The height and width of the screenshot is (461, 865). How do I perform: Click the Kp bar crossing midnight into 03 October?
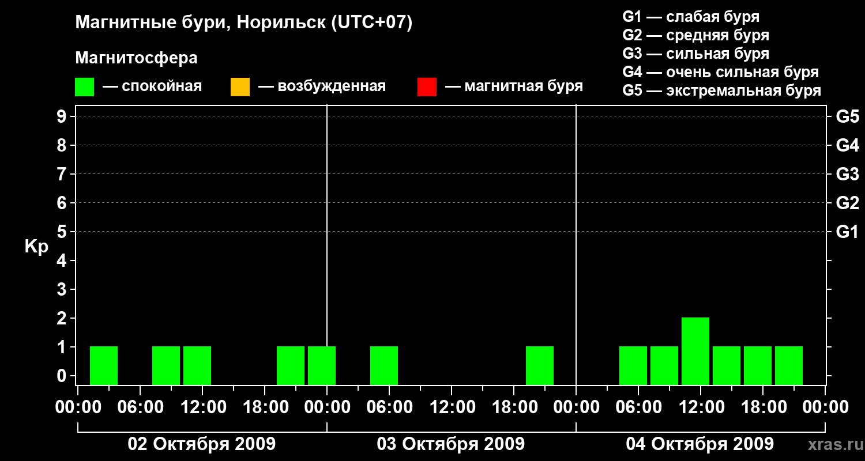(x=322, y=365)
